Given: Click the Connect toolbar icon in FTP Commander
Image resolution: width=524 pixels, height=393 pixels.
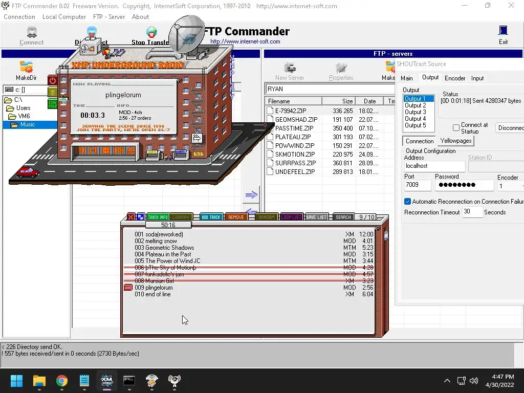Looking at the screenshot, I should click(x=32, y=32).
